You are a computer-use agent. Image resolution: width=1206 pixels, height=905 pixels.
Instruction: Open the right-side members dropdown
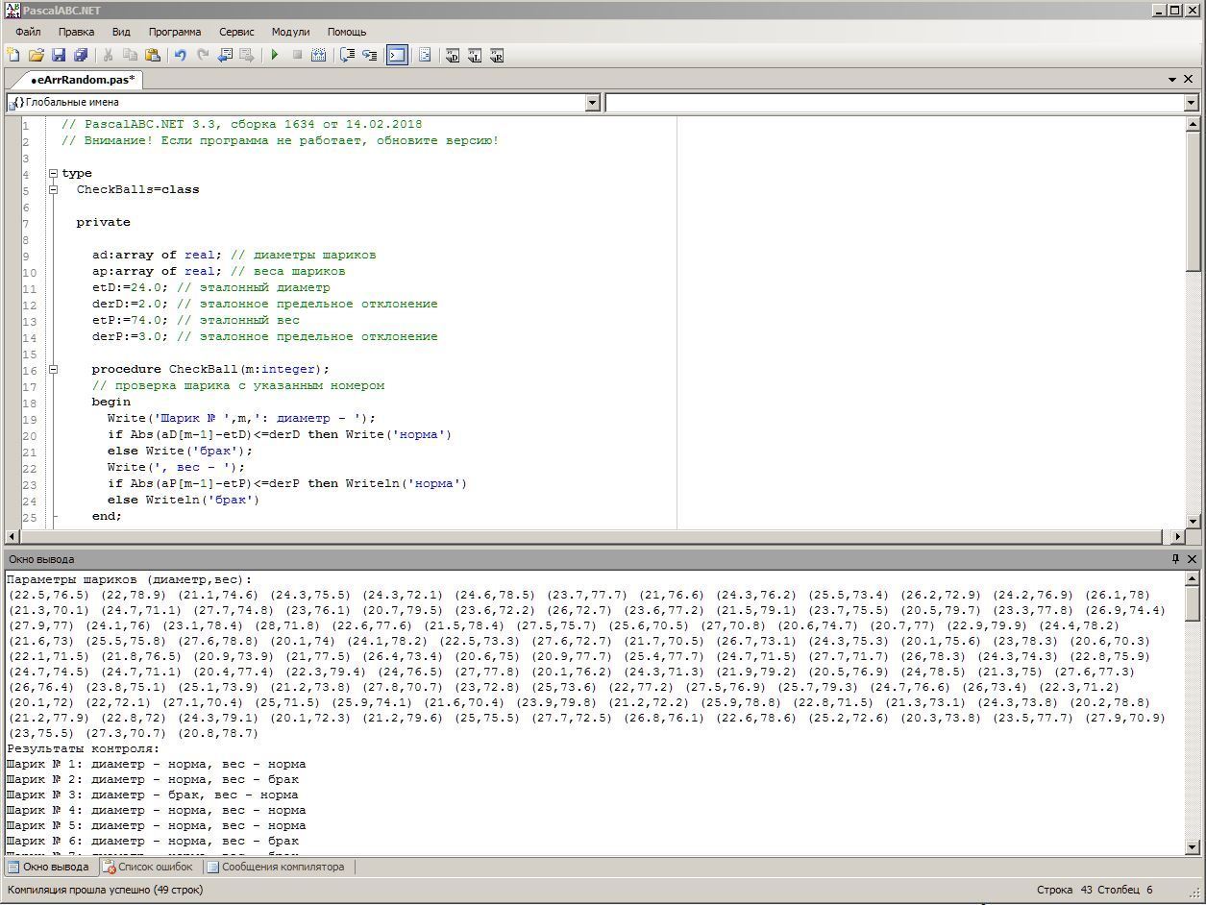pyautogui.click(x=1191, y=103)
